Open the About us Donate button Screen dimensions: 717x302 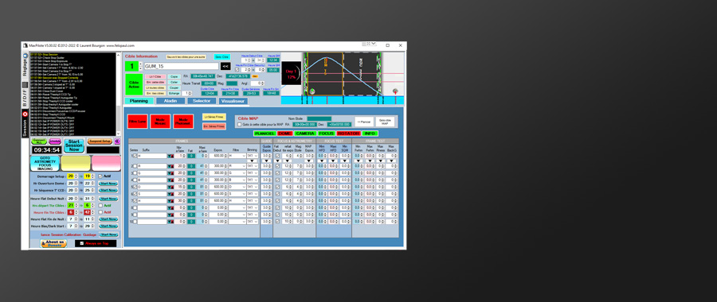coord(53,244)
